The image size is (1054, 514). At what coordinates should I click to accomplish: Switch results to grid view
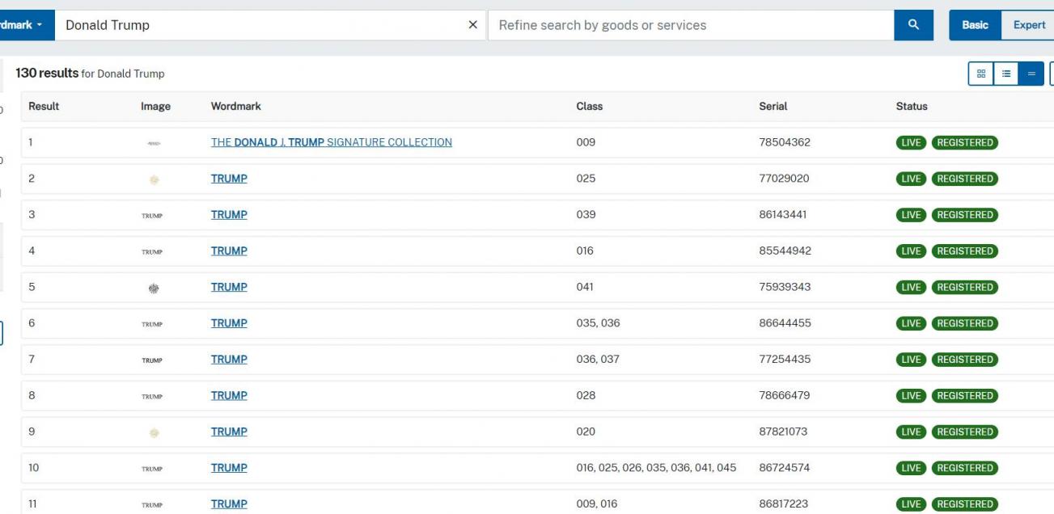980,74
